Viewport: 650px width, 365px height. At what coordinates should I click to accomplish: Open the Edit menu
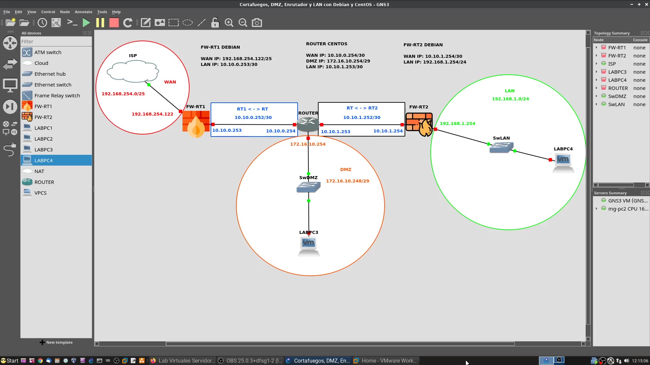pos(18,12)
